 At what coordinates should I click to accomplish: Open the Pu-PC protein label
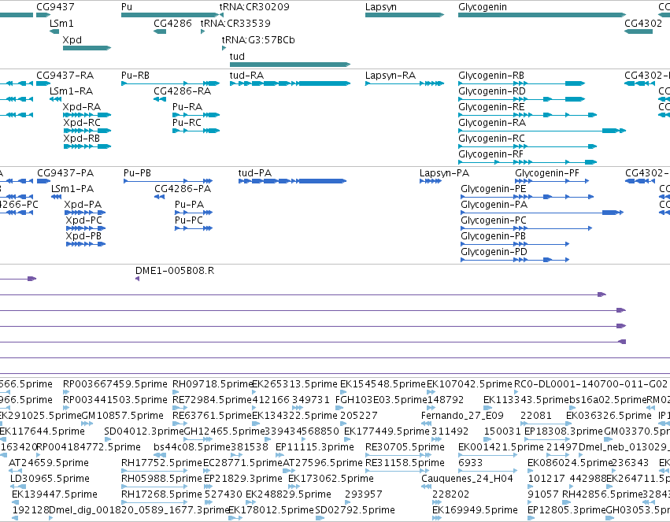coord(189,220)
